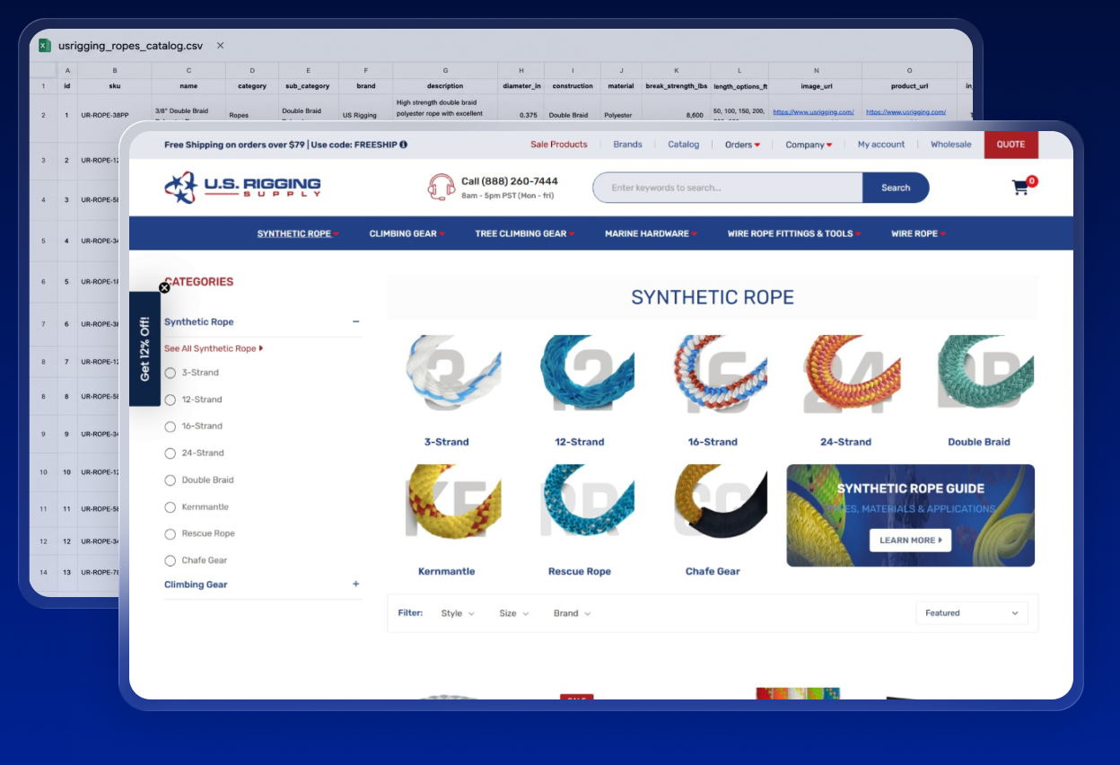Click the red QUOTE button

pos(1011,145)
